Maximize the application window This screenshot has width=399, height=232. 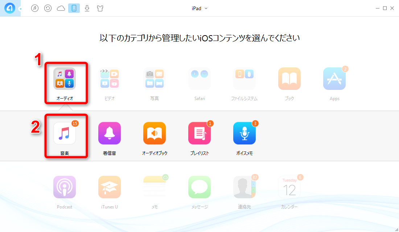[385, 8]
